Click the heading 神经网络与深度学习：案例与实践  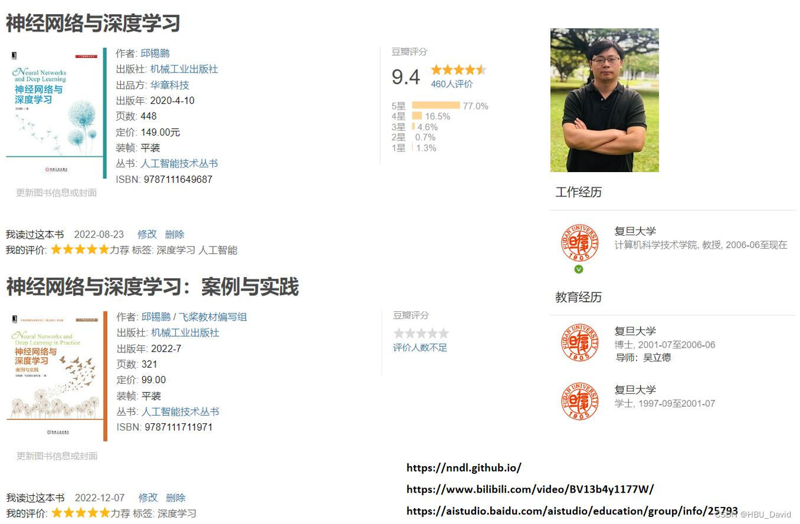pyautogui.click(x=152, y=286)
